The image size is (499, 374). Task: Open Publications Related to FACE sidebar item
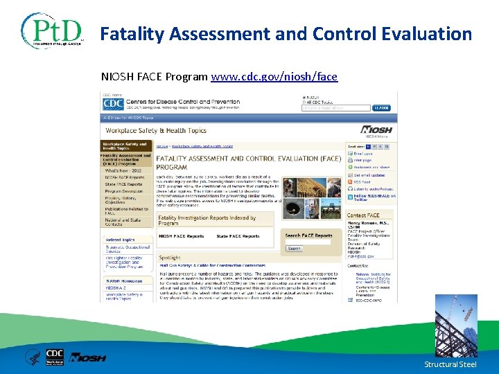126,211
